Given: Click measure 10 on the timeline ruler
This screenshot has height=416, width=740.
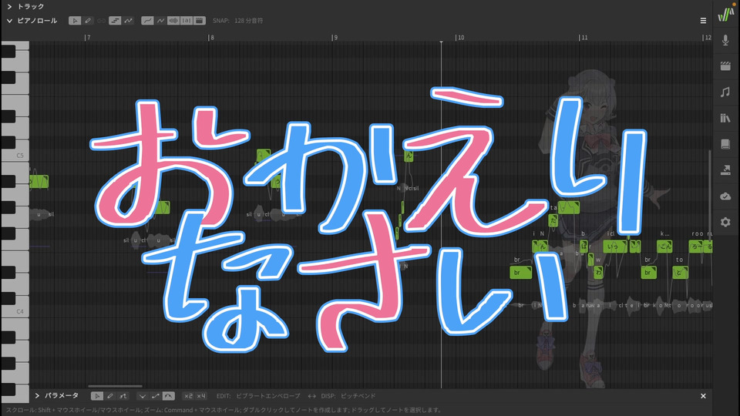Looking at the screenshot, I should click(x=460, y=37).
